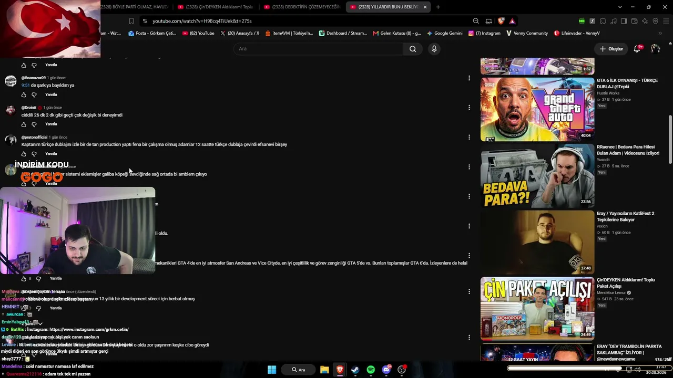This screenshot has width=673, height=378.
Task: Open Windows Start menu on taskbar
Action: (272, 370)
